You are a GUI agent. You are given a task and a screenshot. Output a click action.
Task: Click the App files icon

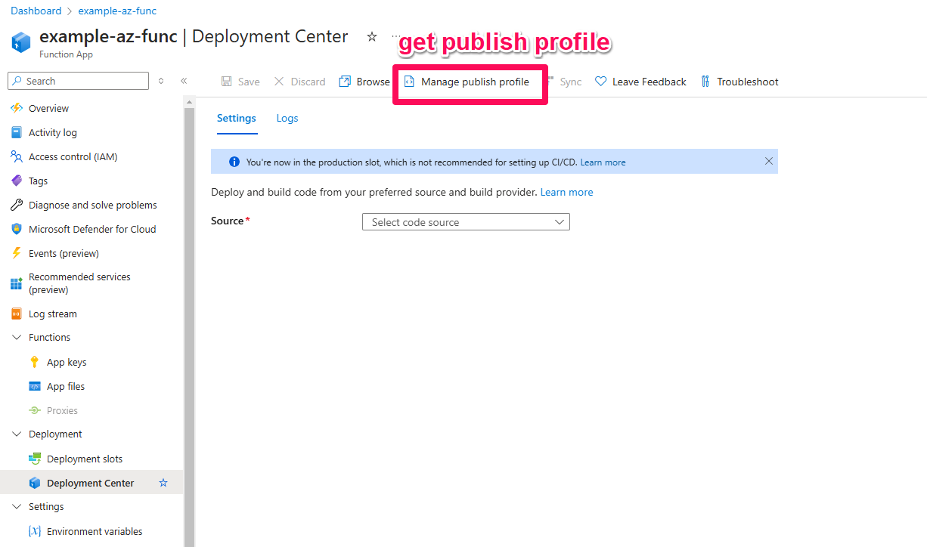click(35, 386)
